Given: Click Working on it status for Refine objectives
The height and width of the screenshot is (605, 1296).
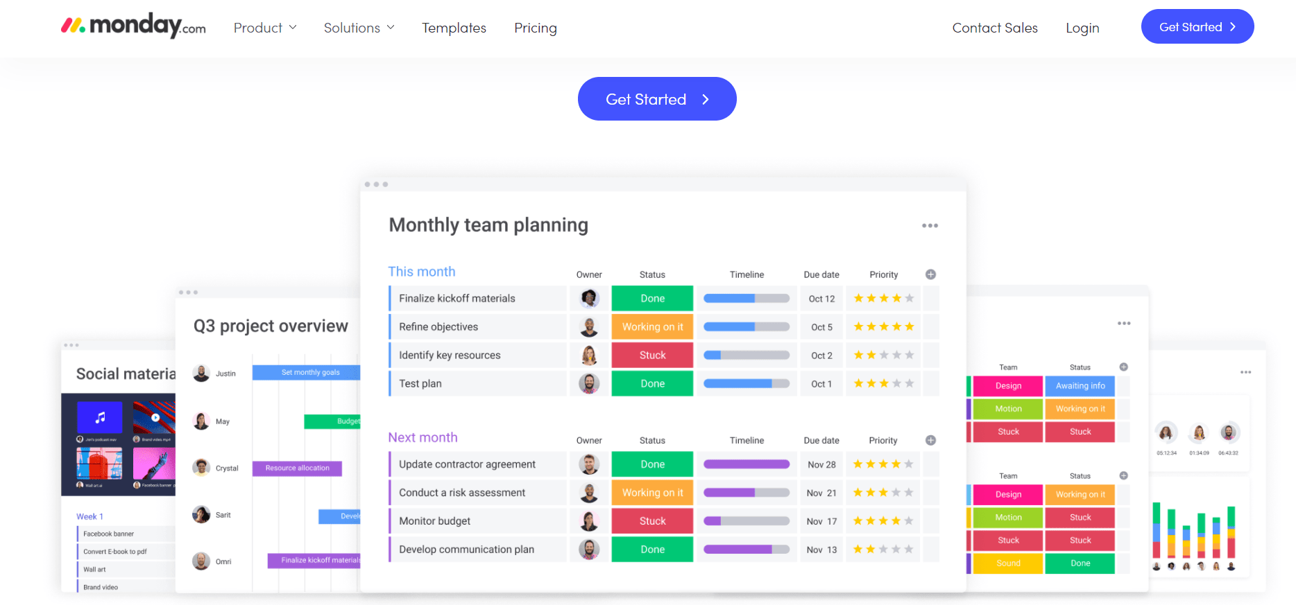Looking at the screenshot, I should (x=652, y=327).
